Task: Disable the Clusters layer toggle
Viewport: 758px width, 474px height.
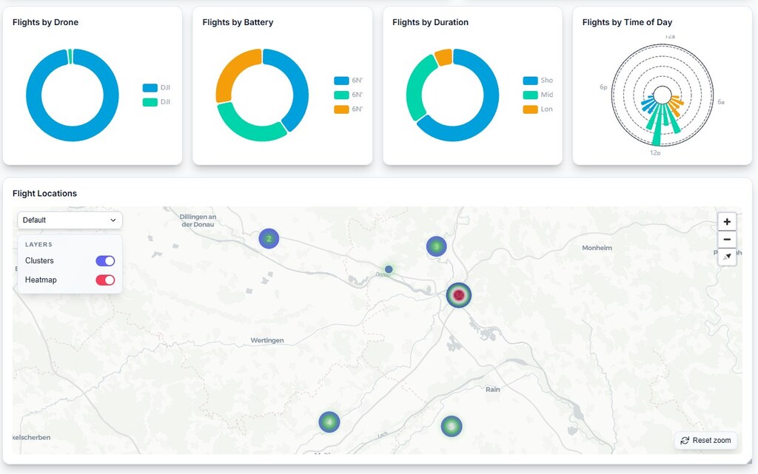Action: (105, 261)
